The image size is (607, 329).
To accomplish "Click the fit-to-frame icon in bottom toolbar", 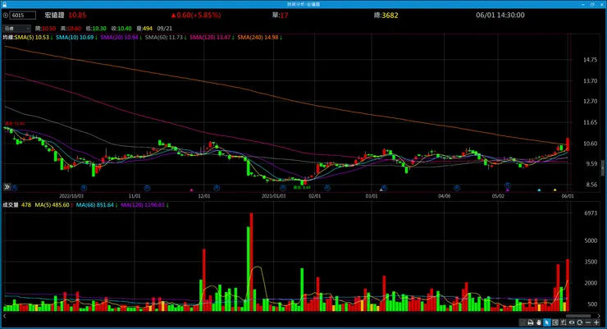I will tap(555, 322).
